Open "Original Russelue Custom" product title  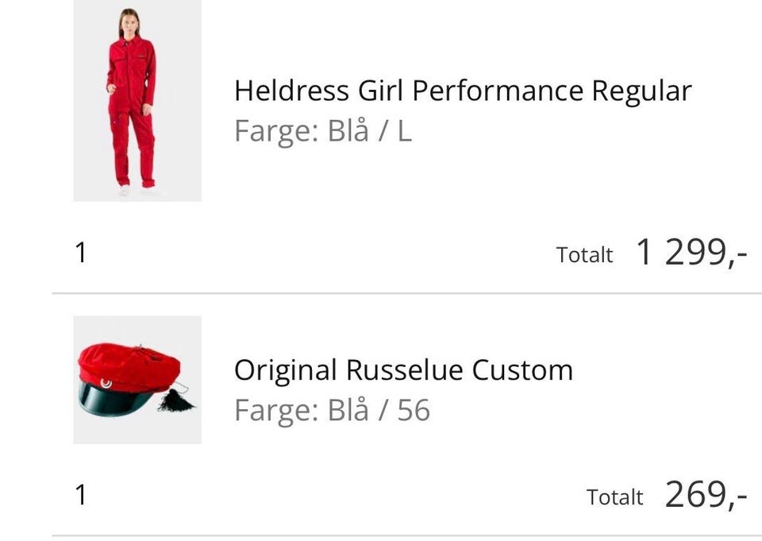click(403, 370)
